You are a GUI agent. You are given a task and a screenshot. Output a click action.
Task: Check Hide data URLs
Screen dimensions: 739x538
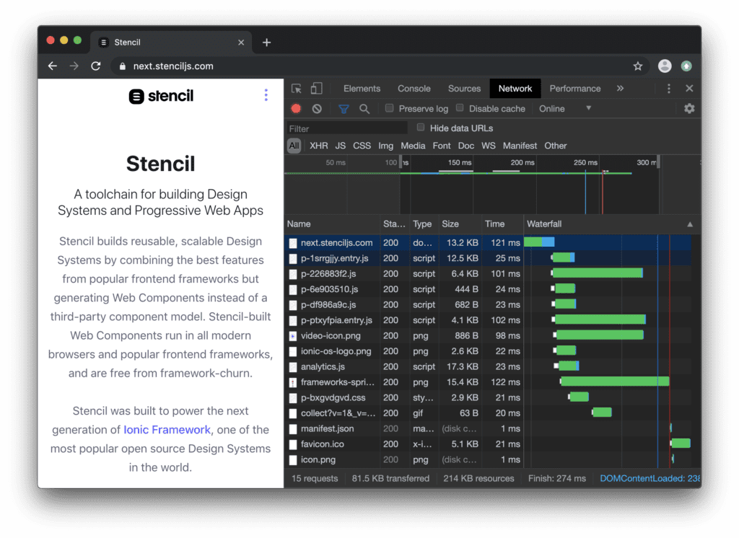coord(421,128)
